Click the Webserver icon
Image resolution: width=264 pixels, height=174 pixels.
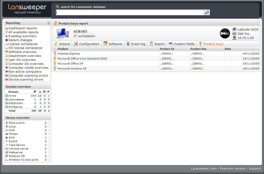pos(7,152)
